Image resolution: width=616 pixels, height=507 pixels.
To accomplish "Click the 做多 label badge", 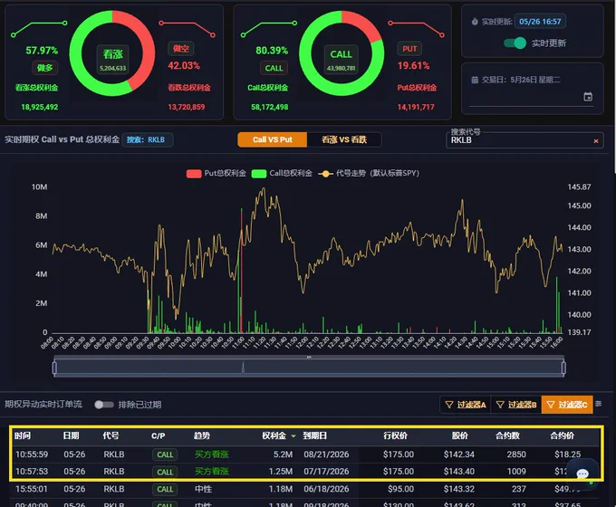I will [44, 68].
